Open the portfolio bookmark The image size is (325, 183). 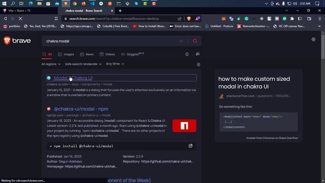(12, 26)
